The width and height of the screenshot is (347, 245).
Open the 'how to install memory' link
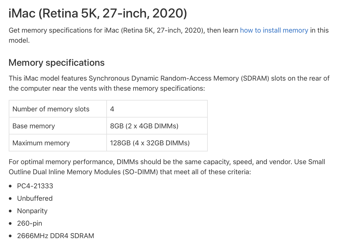tap(274, 30)
